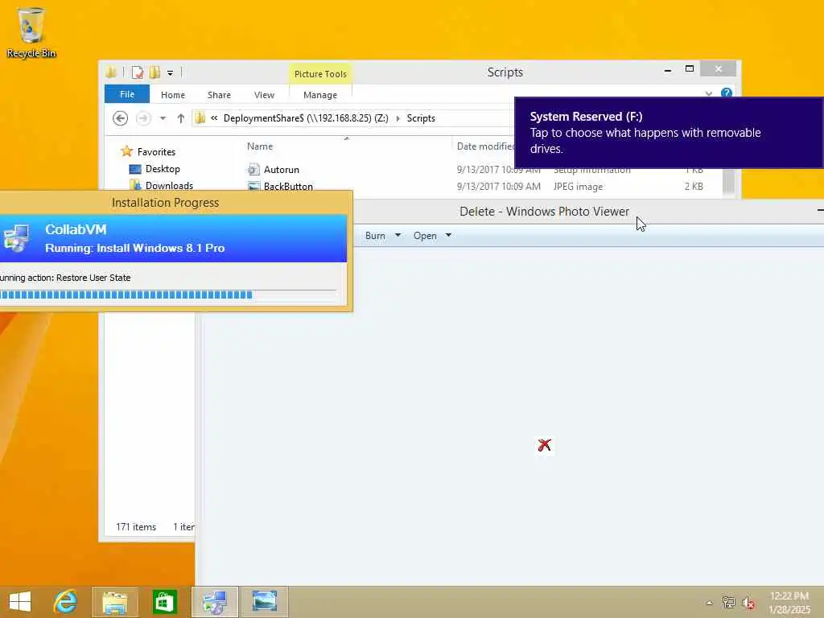This screenshot has height=618, width=824.
Task: Switch to the Home ribbon tab
Action: (173, 95)
